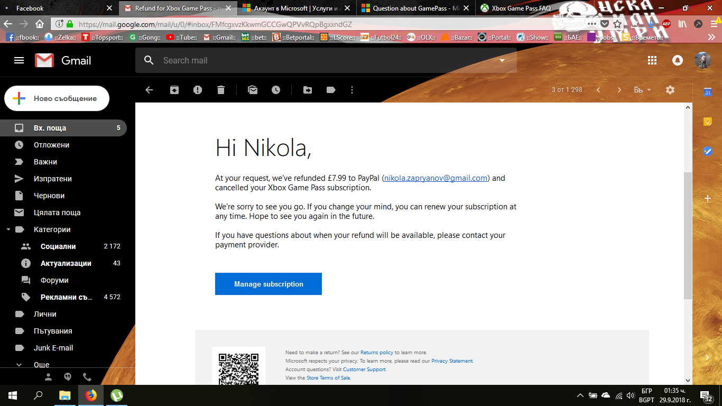The width and height of the screenshot is (722, 406).
Task: Open Google Calendar side panel
Action: (707, 92)
